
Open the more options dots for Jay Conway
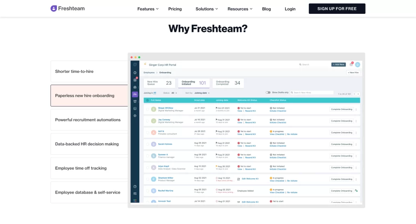point(356,121)
